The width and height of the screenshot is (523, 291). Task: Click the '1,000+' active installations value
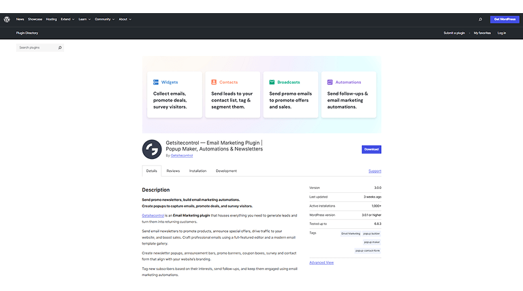(x=377, y=206)
